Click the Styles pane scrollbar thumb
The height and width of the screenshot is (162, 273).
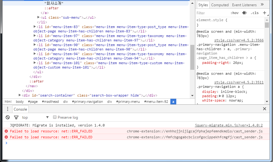click(267, 25)
